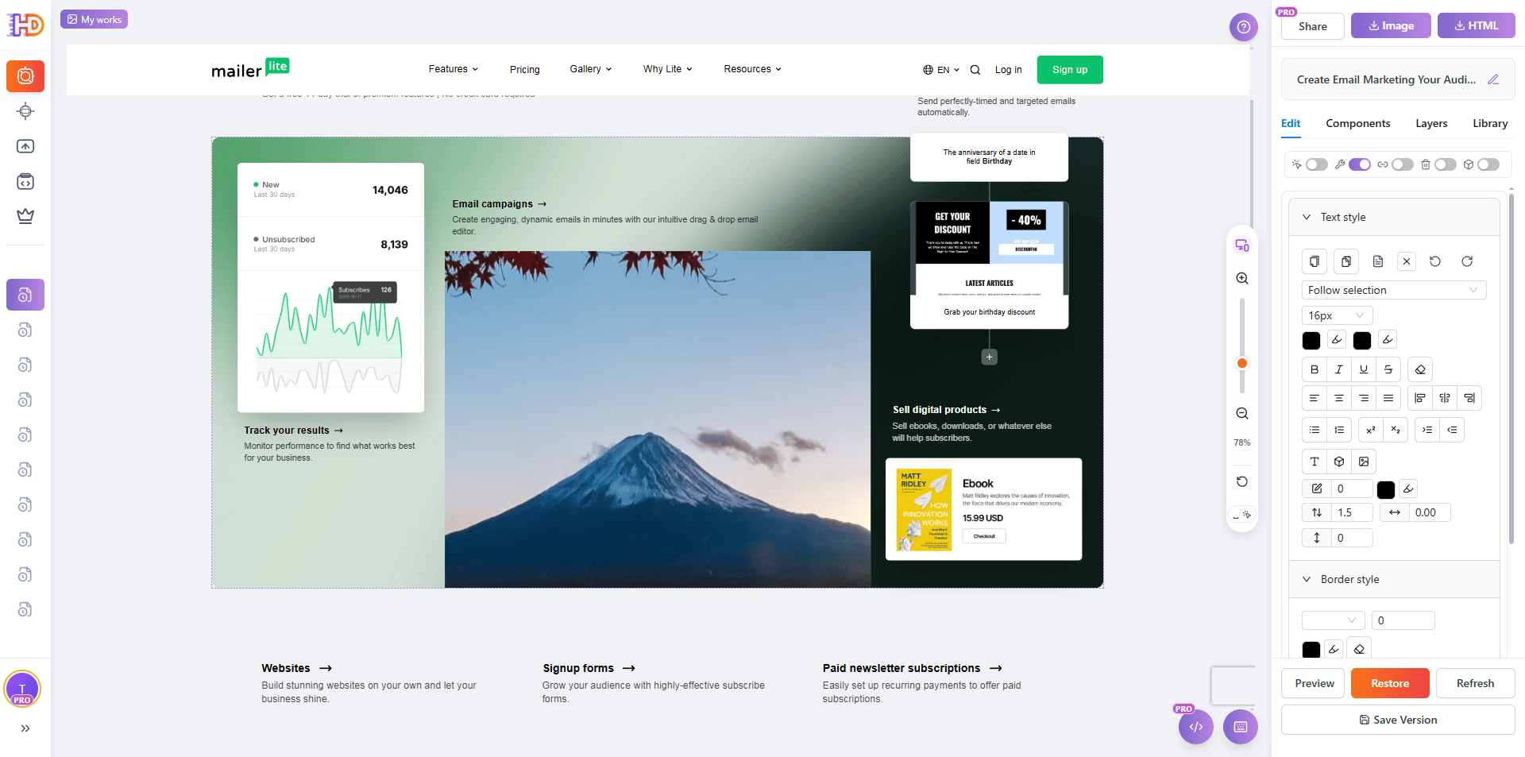Zoom in on the canvas
Image resolution: width=1525 pixels, height=757 pixels.
coord(1242,279)
